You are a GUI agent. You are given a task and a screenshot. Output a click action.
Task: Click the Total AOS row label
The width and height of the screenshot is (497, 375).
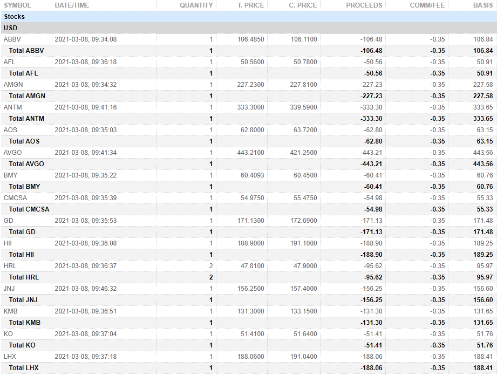[x=24, y=141]
